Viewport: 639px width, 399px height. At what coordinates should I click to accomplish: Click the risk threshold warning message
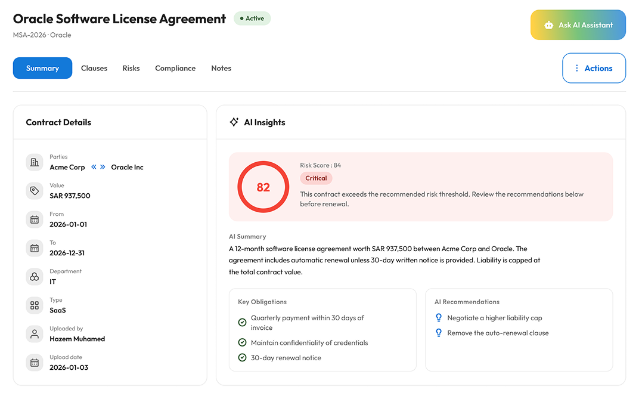(442, 199)
